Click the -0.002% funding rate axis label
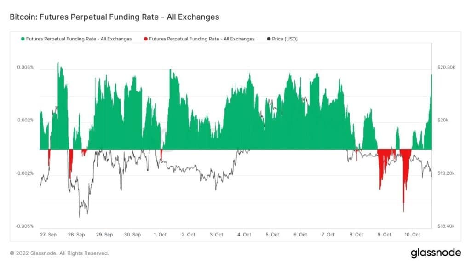This screenshot has width=471, height=265. 25,173
